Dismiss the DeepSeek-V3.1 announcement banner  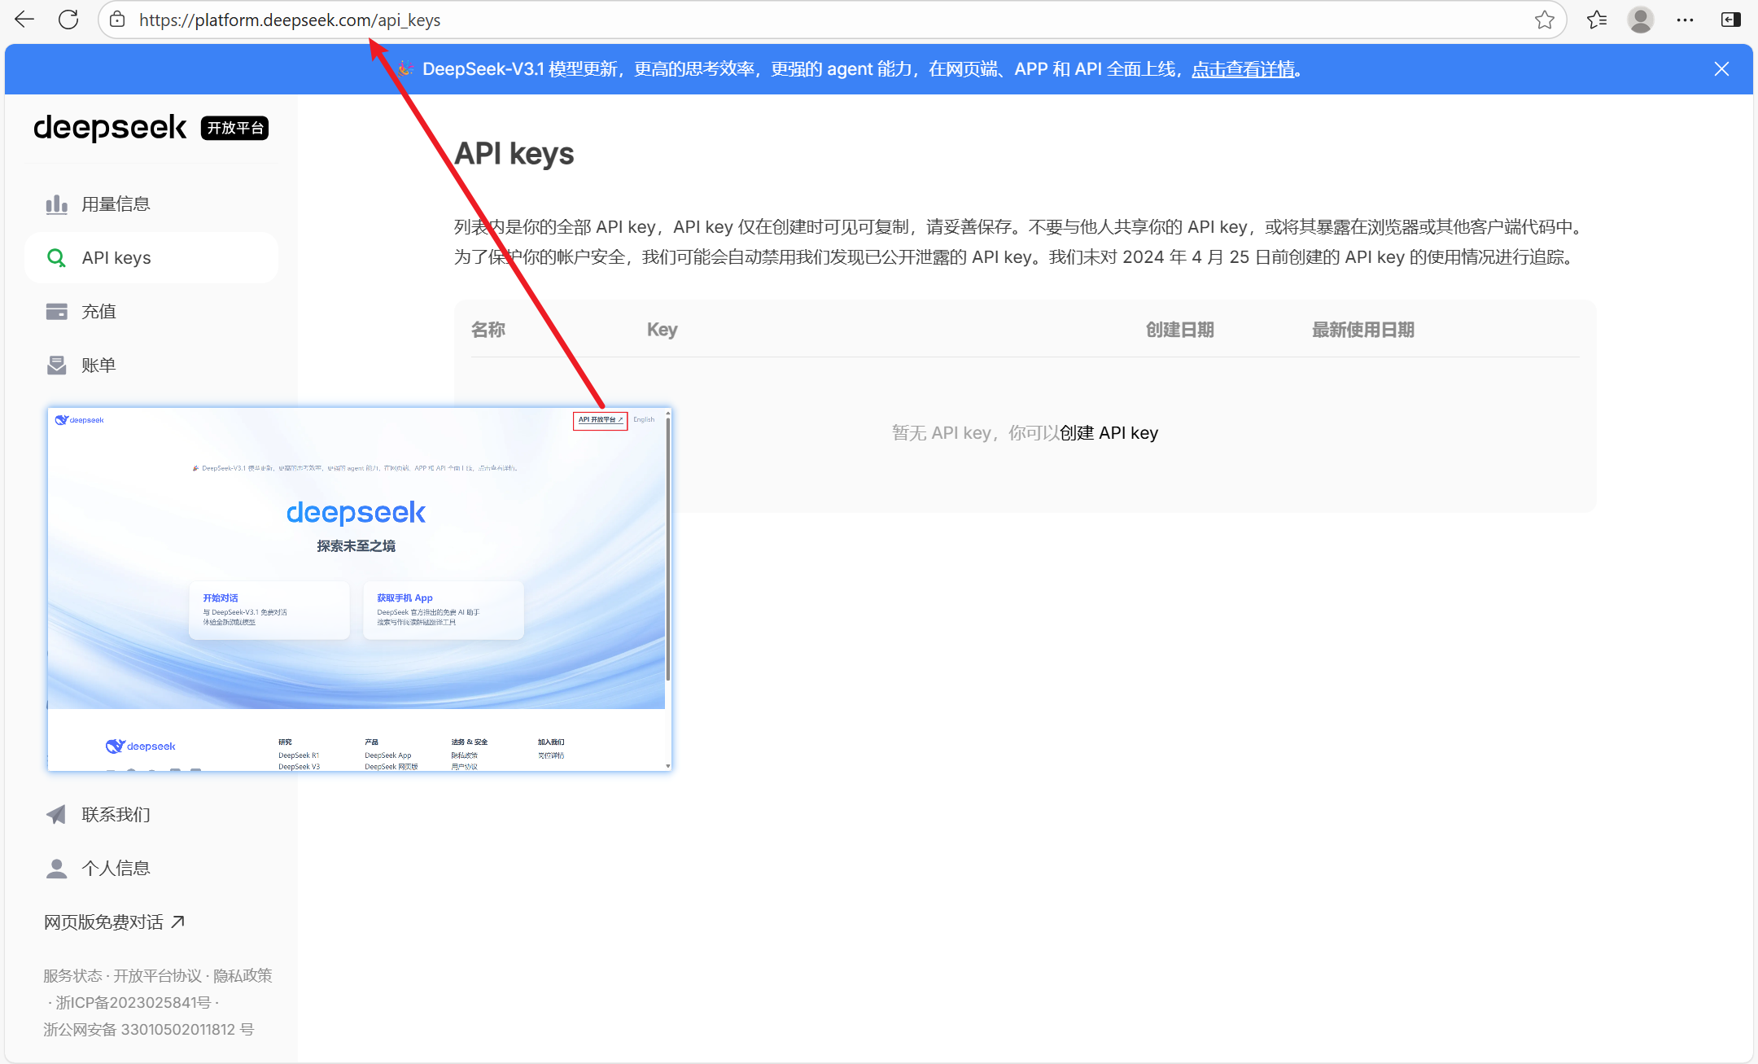point(1721,69)
